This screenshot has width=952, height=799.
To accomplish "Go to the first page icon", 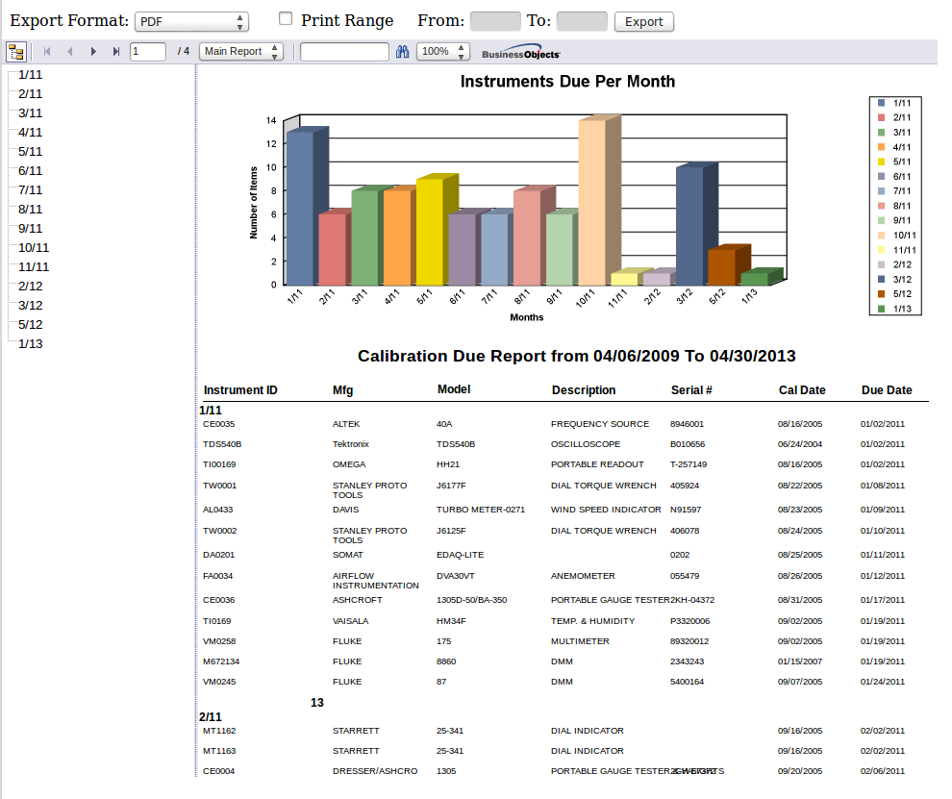I will (46, 51).
